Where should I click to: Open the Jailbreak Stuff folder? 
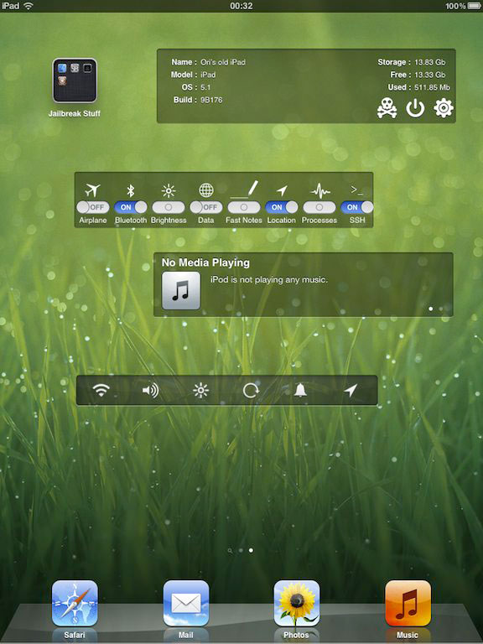(75, 80)
